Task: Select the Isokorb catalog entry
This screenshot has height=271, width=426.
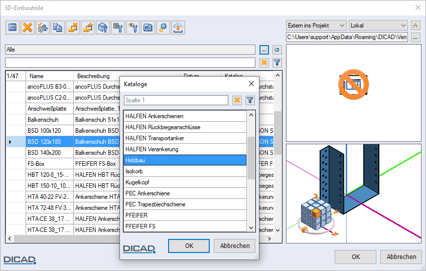Action: [x=185, y=171]
